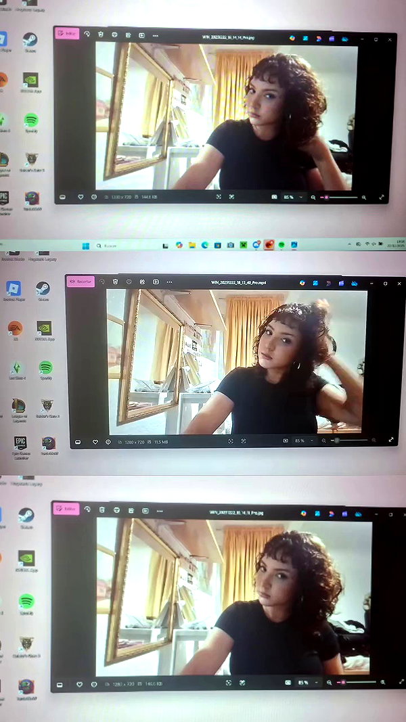Toggle the filmstrip in the top Photos window
406x722 pixels.
(63, 197)
